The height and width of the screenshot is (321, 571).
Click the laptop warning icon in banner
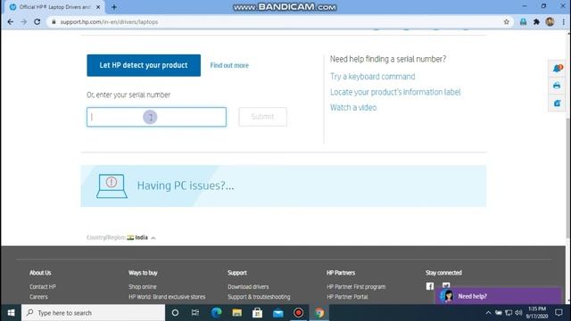pos(112,186)
